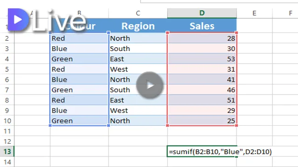Select row 13 header
This screenshot has height=167, width=298.
point(7,152)
